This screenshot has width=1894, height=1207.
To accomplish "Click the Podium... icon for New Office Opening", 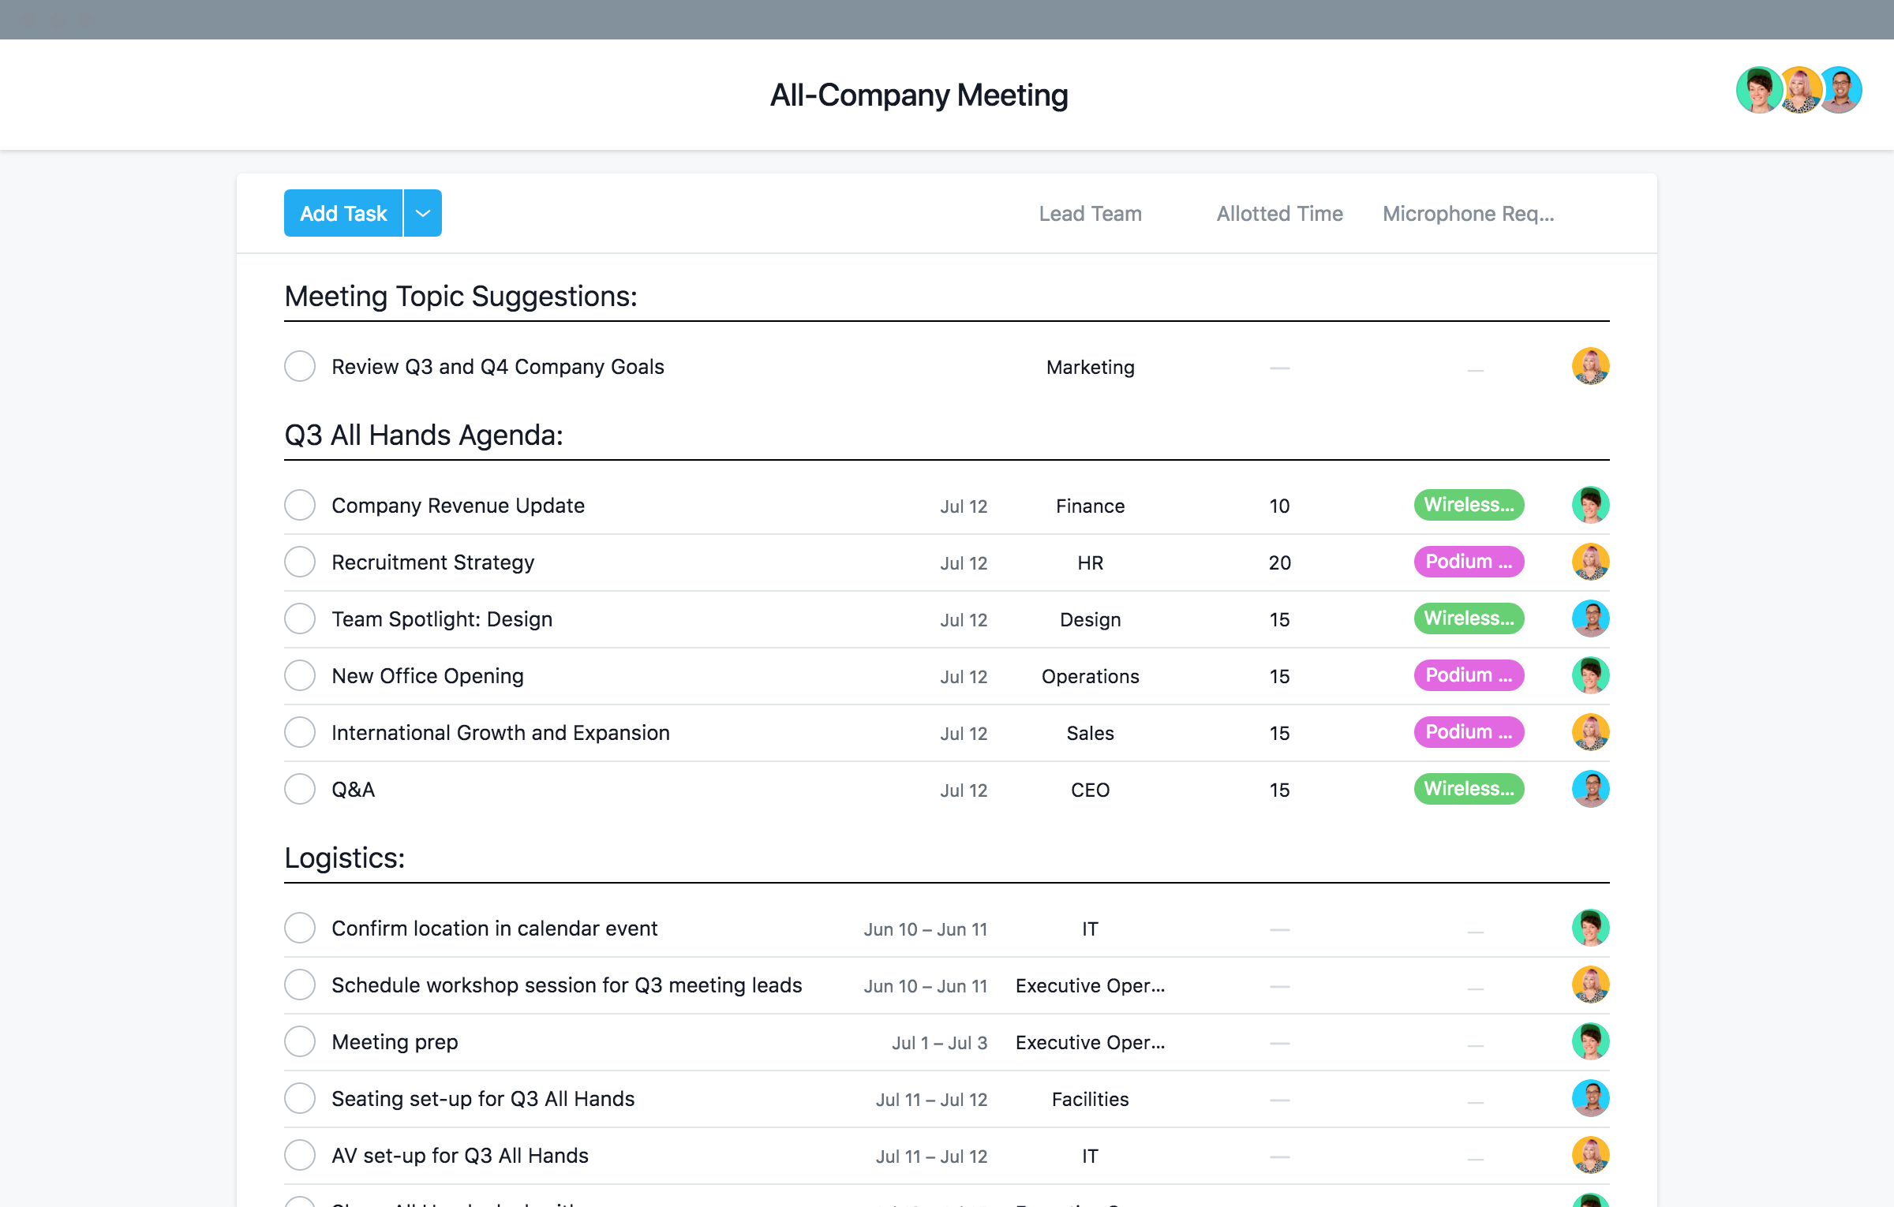I will pyautogui.click(x=1466, y=674).
